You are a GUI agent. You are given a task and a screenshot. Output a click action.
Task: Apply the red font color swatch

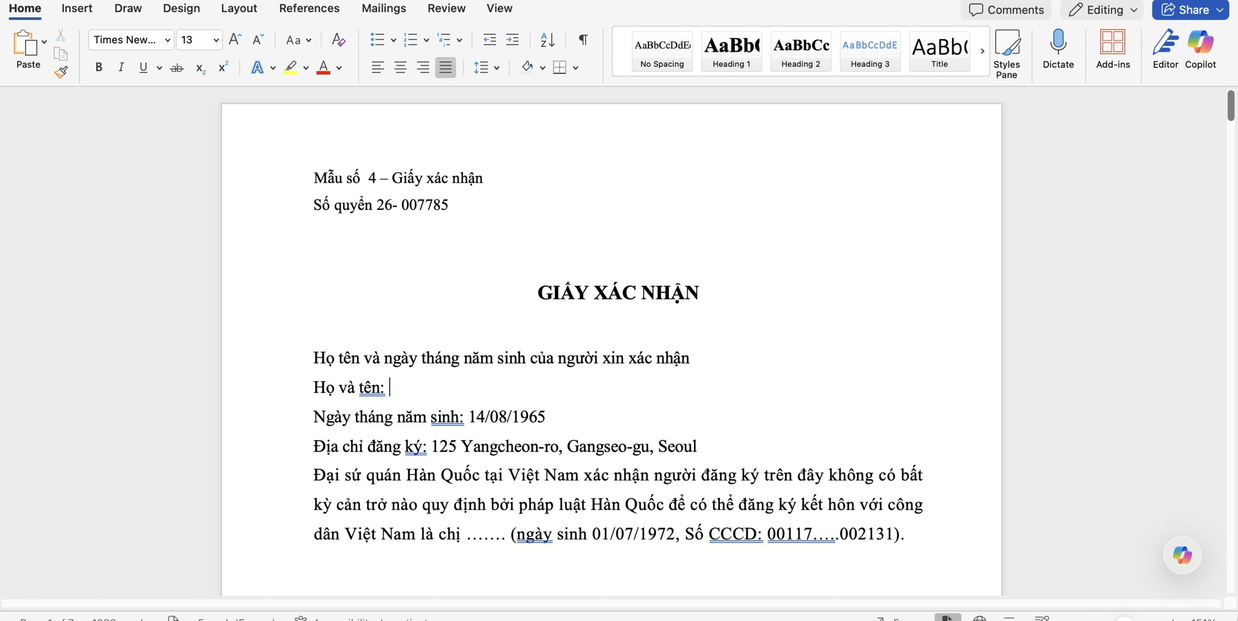click(323, 68)
